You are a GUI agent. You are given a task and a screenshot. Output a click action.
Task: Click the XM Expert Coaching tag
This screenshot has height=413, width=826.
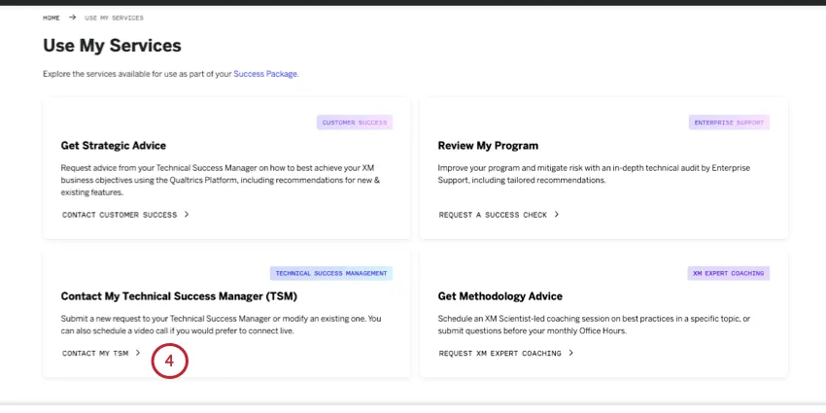[730, 273]
